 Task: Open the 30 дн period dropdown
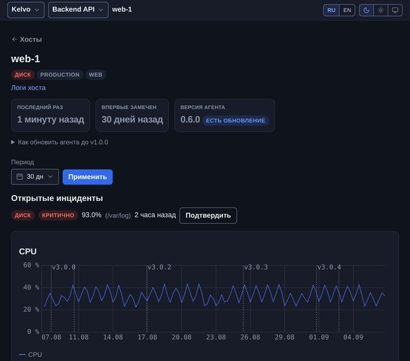(35, 177)
